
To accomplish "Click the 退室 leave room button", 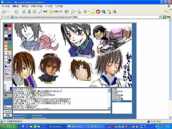I will pyautogui.click(x=8, y=115).
